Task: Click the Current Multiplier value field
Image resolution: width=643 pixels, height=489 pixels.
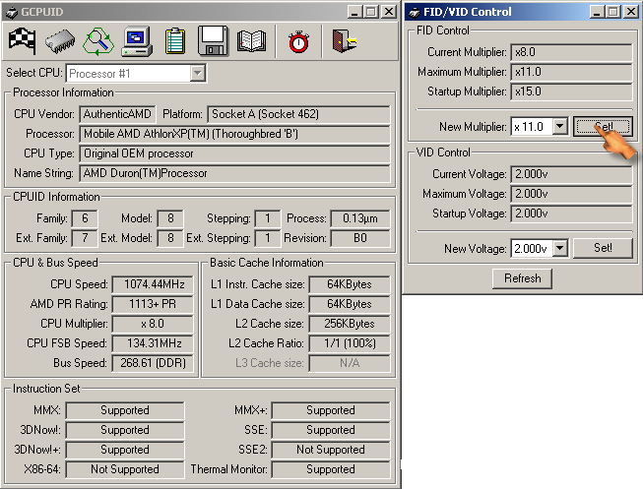Action: coord(570,52)
